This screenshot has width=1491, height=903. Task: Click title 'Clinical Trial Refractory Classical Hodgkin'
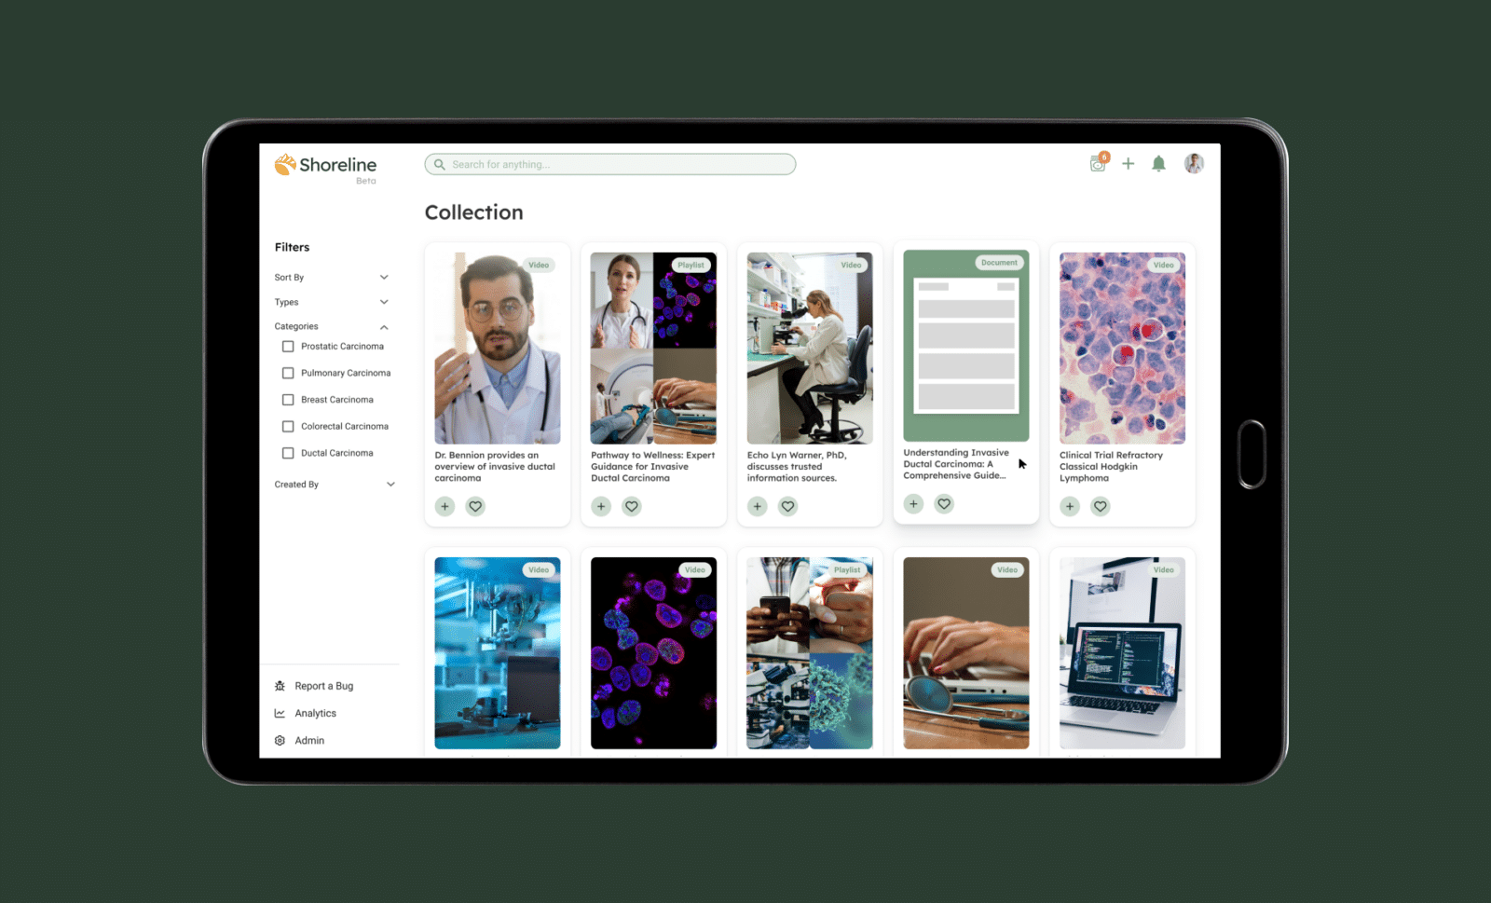1111,467
